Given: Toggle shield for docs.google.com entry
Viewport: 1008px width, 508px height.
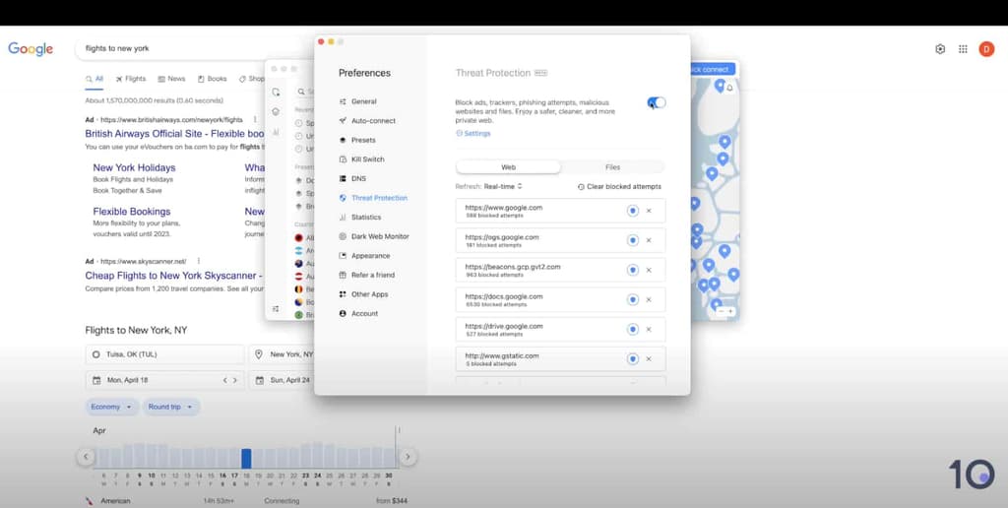Looking at the screenshot, I should 633,299.
